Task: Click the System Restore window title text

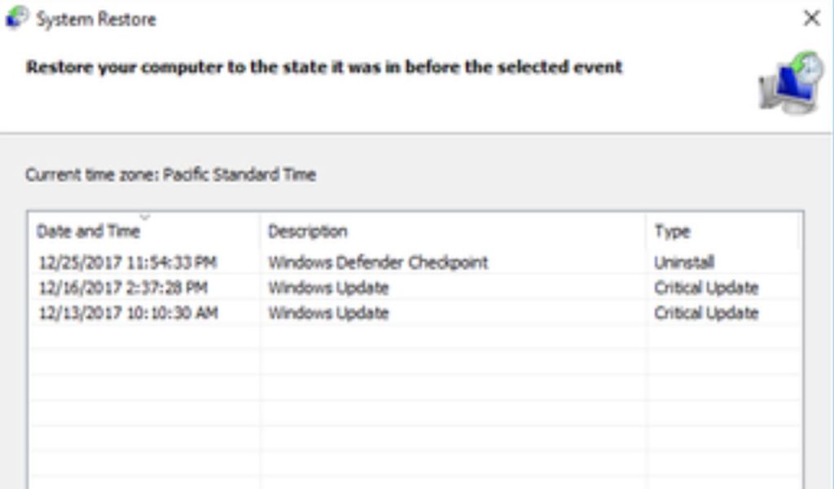Action: tap(96, 19)
